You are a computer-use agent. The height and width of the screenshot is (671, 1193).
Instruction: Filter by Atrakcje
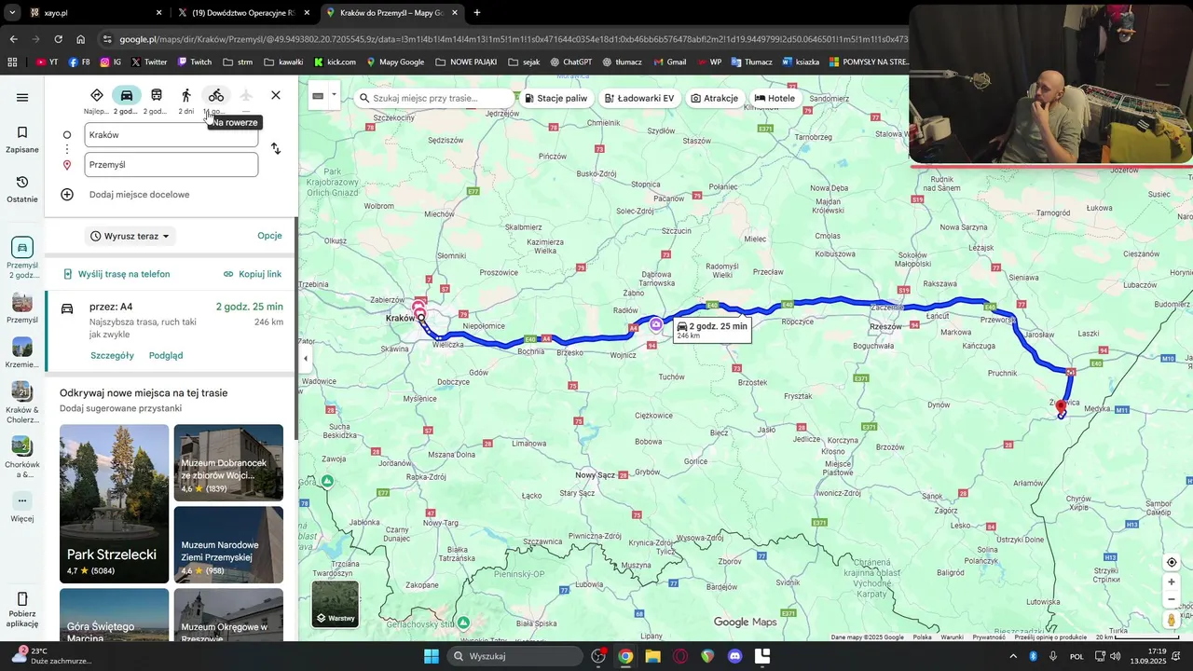click(715, 98)
